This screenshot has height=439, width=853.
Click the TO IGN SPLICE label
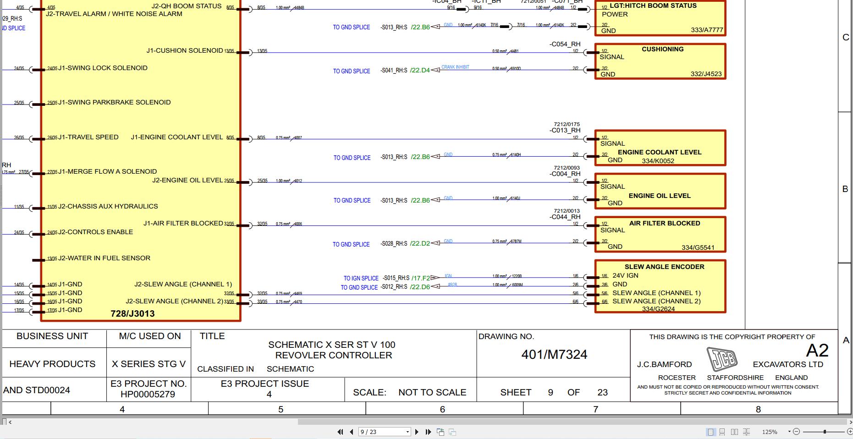click(361, 278)
